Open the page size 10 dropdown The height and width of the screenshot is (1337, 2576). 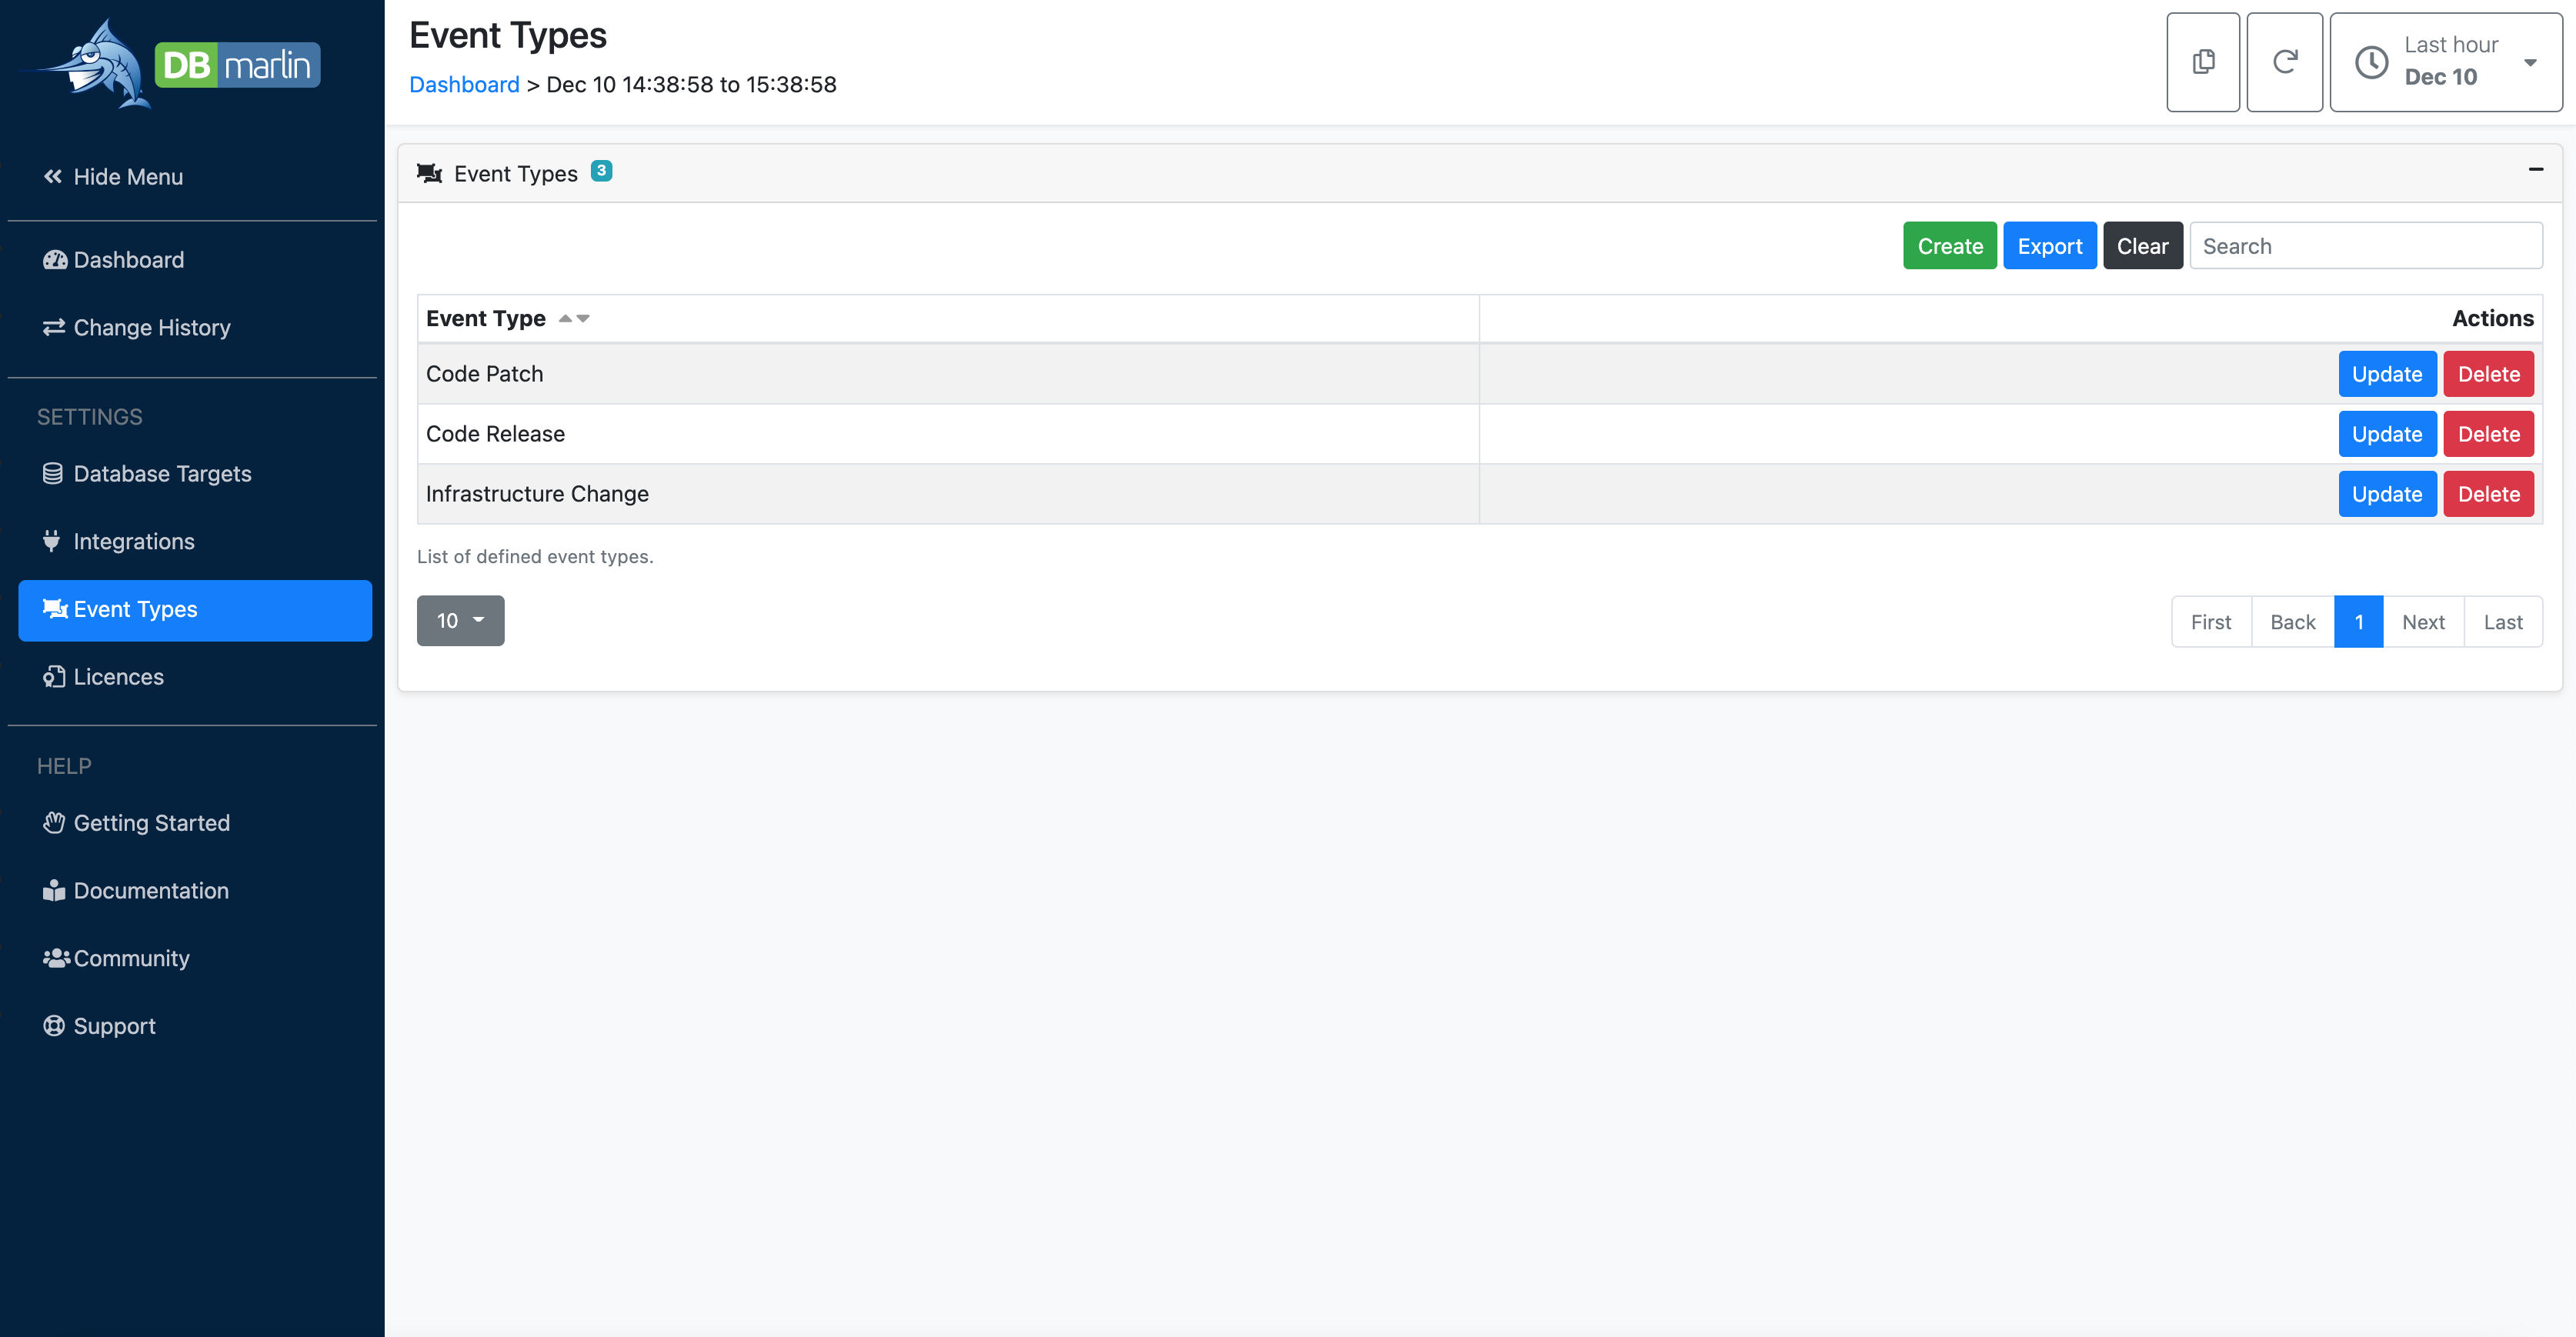click(x=460, y=621)
